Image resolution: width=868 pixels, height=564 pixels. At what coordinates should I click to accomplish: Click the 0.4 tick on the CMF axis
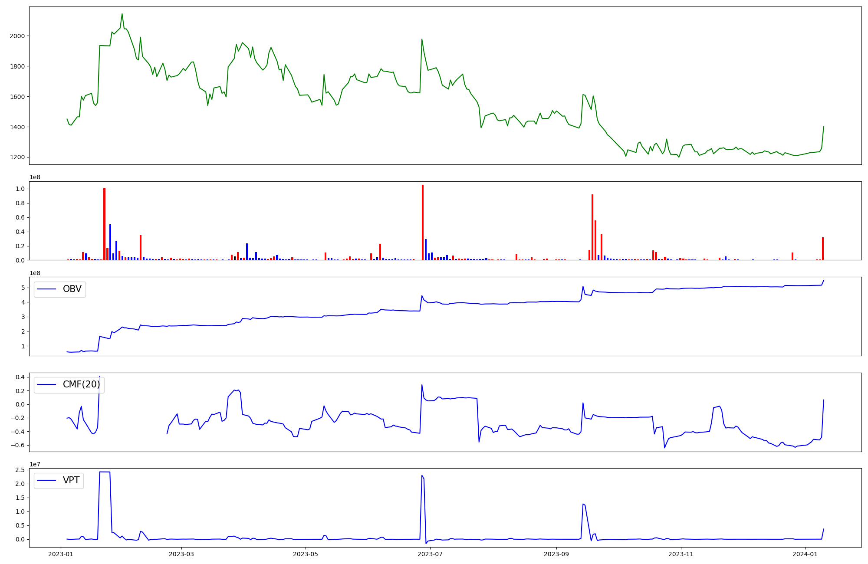[x=20, y=377]
